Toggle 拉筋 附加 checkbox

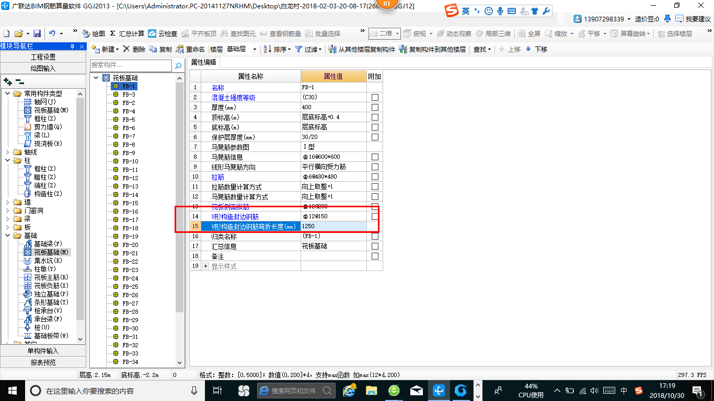[x=374, y=177]
